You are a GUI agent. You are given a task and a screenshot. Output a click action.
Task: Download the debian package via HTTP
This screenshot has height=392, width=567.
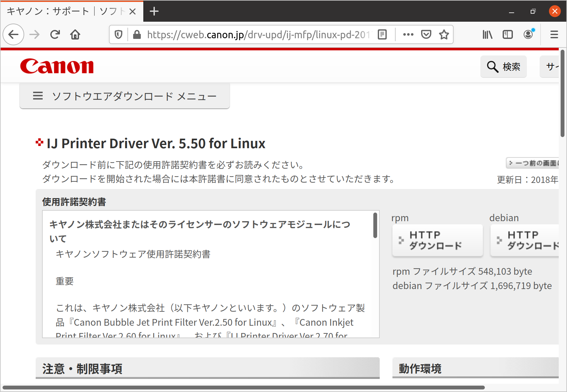tap(525, 240)
